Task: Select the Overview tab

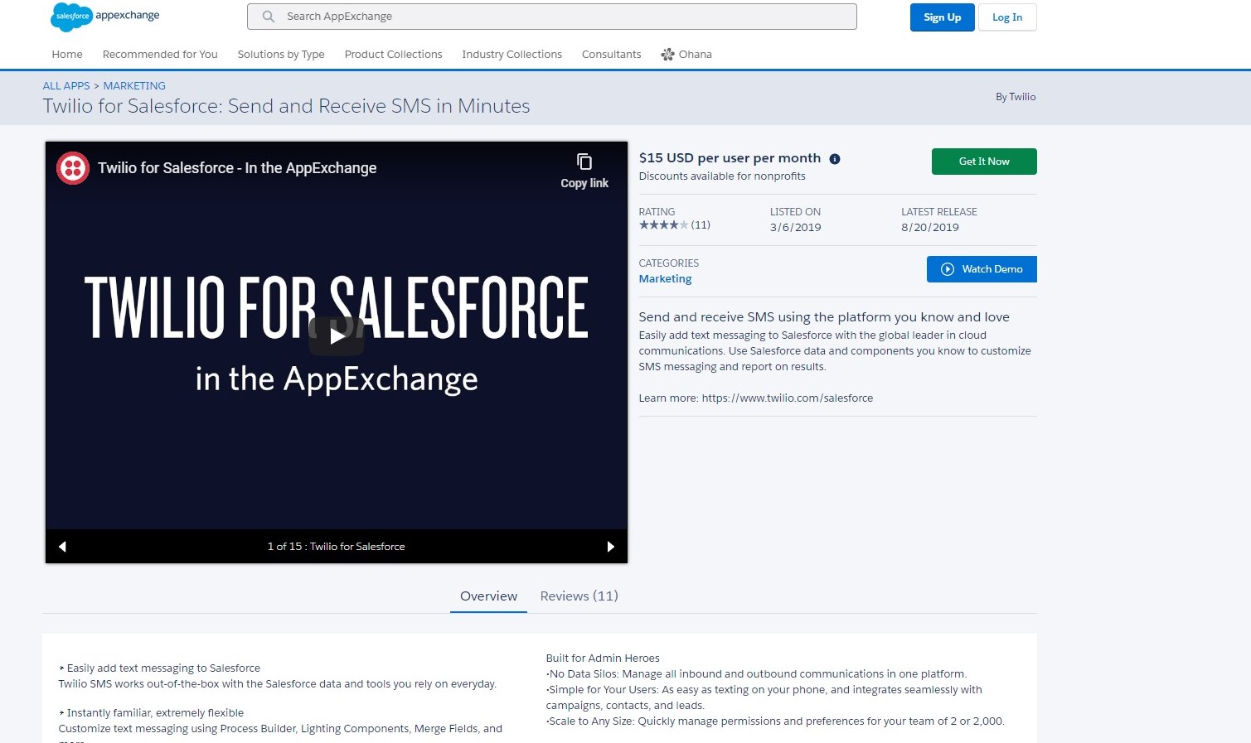Action: [x=487, y=596]
